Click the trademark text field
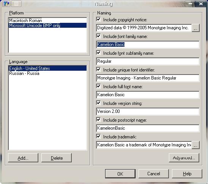 click(144, 145)
